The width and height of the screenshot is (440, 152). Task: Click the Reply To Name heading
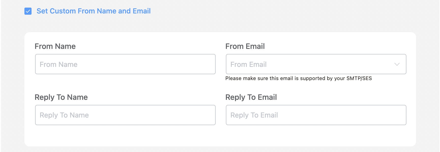(x=61, y=97)
